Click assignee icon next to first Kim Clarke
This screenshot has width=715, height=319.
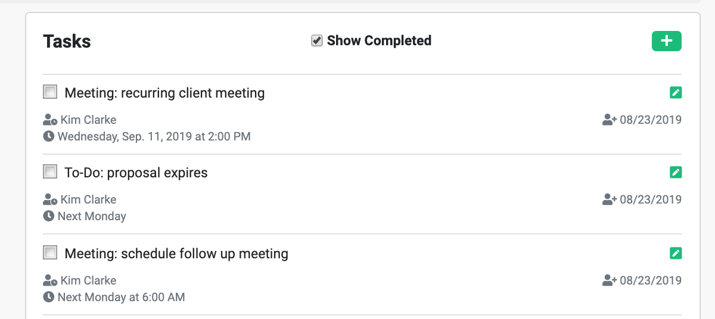point(51,120)
